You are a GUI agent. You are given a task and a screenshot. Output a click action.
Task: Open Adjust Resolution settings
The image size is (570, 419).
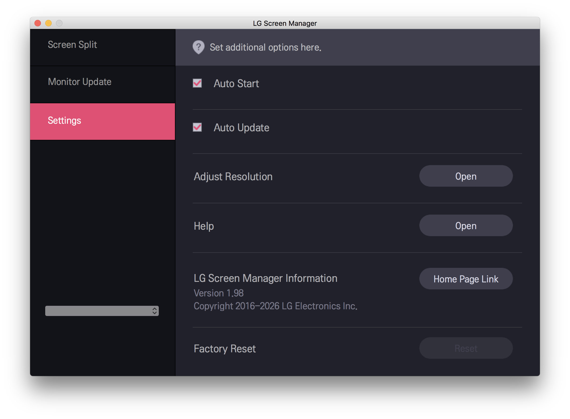point(466,176)
